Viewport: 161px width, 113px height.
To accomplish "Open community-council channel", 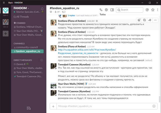I will coord(26,47).
